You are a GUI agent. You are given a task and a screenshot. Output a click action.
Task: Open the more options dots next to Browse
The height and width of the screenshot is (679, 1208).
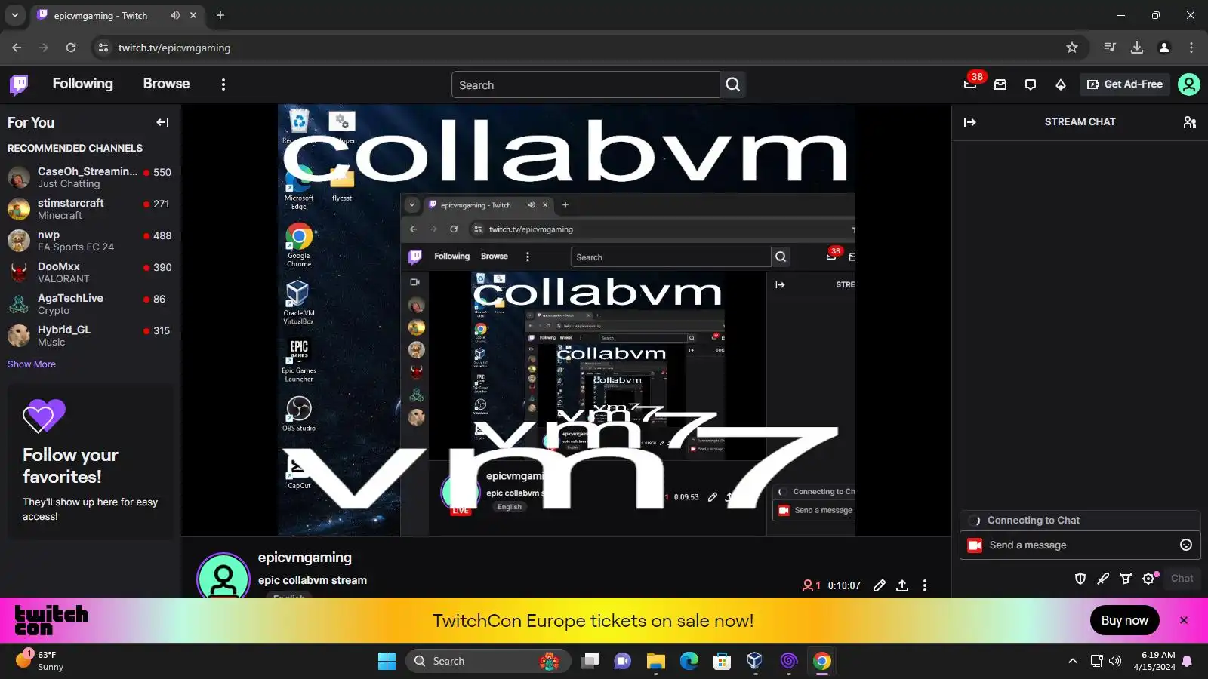pyautogui.click(x=223, y=84)
